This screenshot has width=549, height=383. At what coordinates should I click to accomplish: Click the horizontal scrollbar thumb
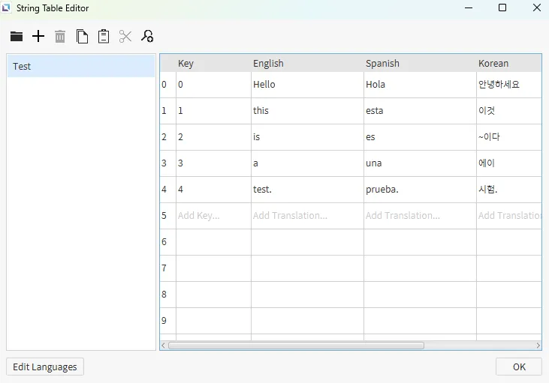click(x=296, y=346)
